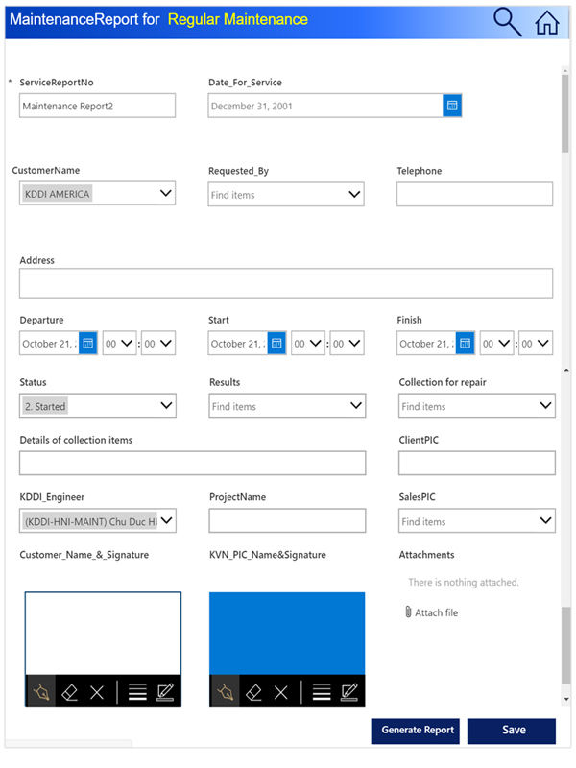Click the Attach file link

437,612
